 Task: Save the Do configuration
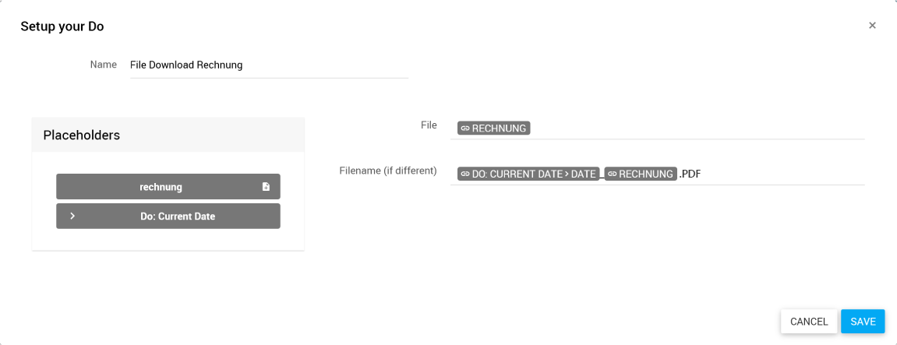[863, 322]
